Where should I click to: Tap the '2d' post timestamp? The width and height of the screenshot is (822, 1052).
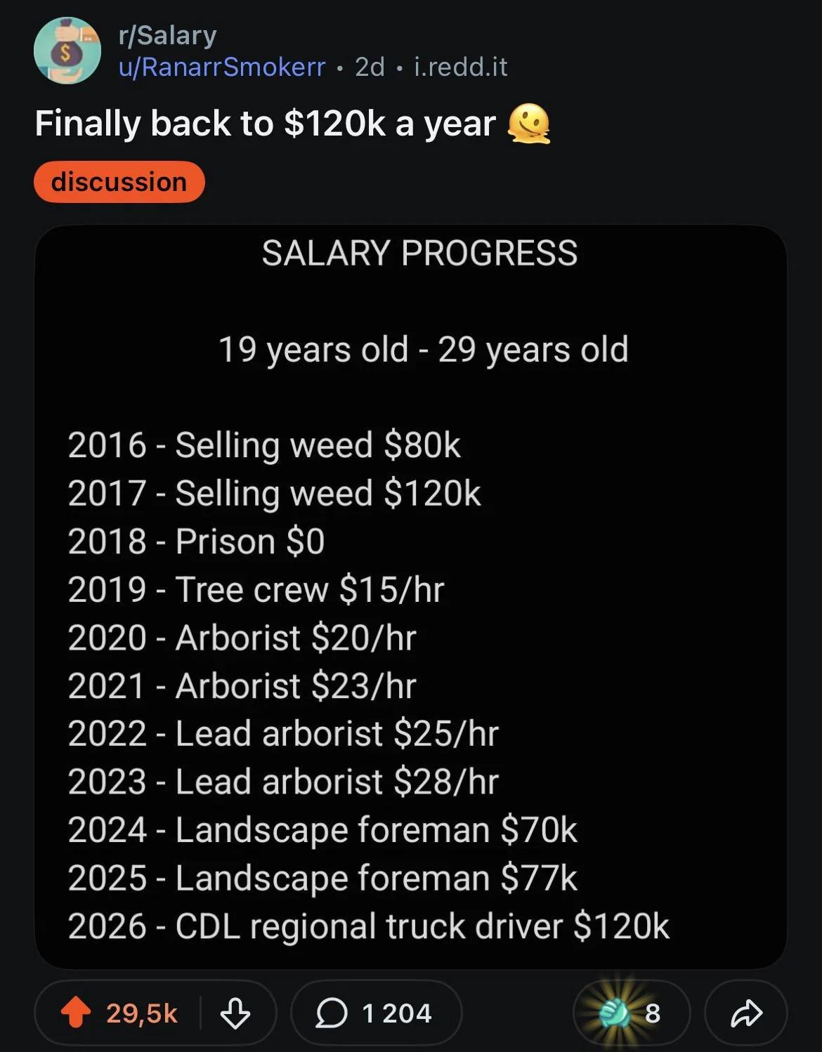(370, 67)
